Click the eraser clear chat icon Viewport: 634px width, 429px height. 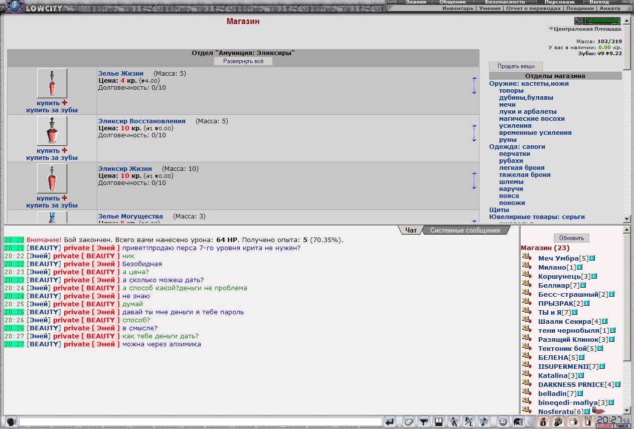point(408,421)
